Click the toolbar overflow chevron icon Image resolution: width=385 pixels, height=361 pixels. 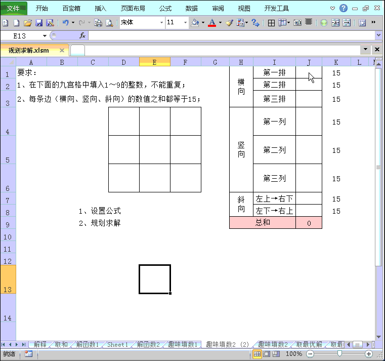[x=373, y=22]
